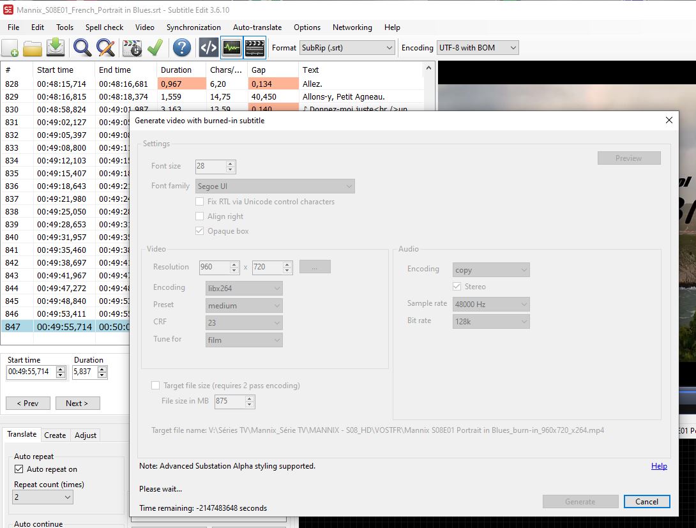The height and width of the screenshot is (528, 696).
Task: Expand the Sample rate dropdown
Action: (491, 305)
